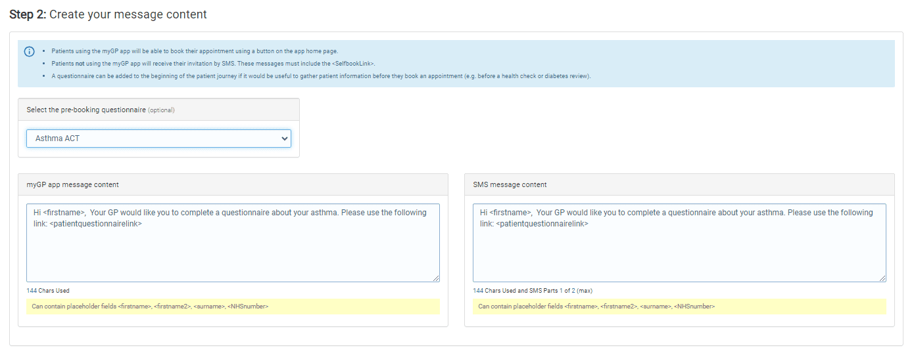Click the 'myGP app message content' panel header

pos(68,184)
